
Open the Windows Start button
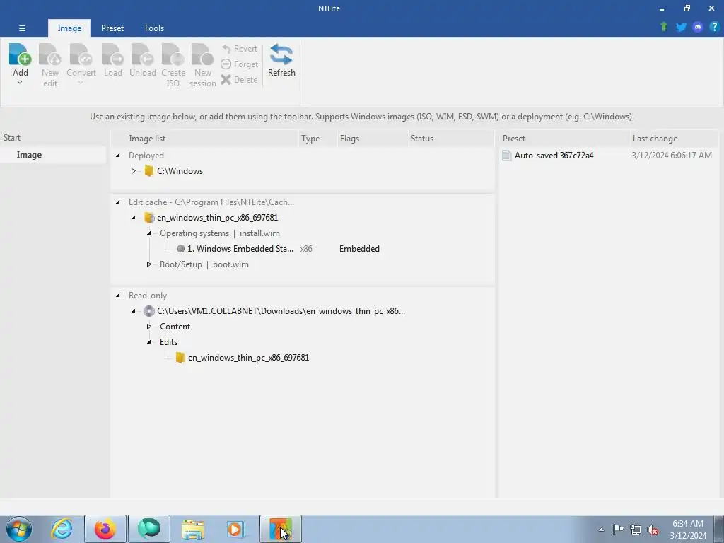click(19, 529)
